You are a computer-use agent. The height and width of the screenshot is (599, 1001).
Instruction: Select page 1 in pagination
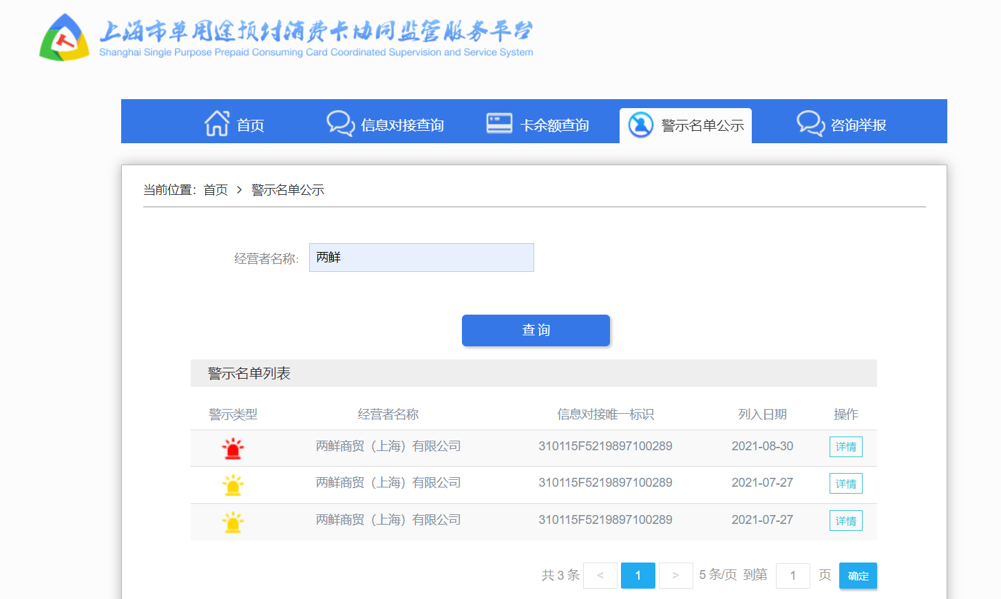click(x=638, y=576)
